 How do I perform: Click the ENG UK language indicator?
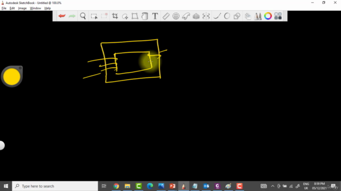point(306,186)
